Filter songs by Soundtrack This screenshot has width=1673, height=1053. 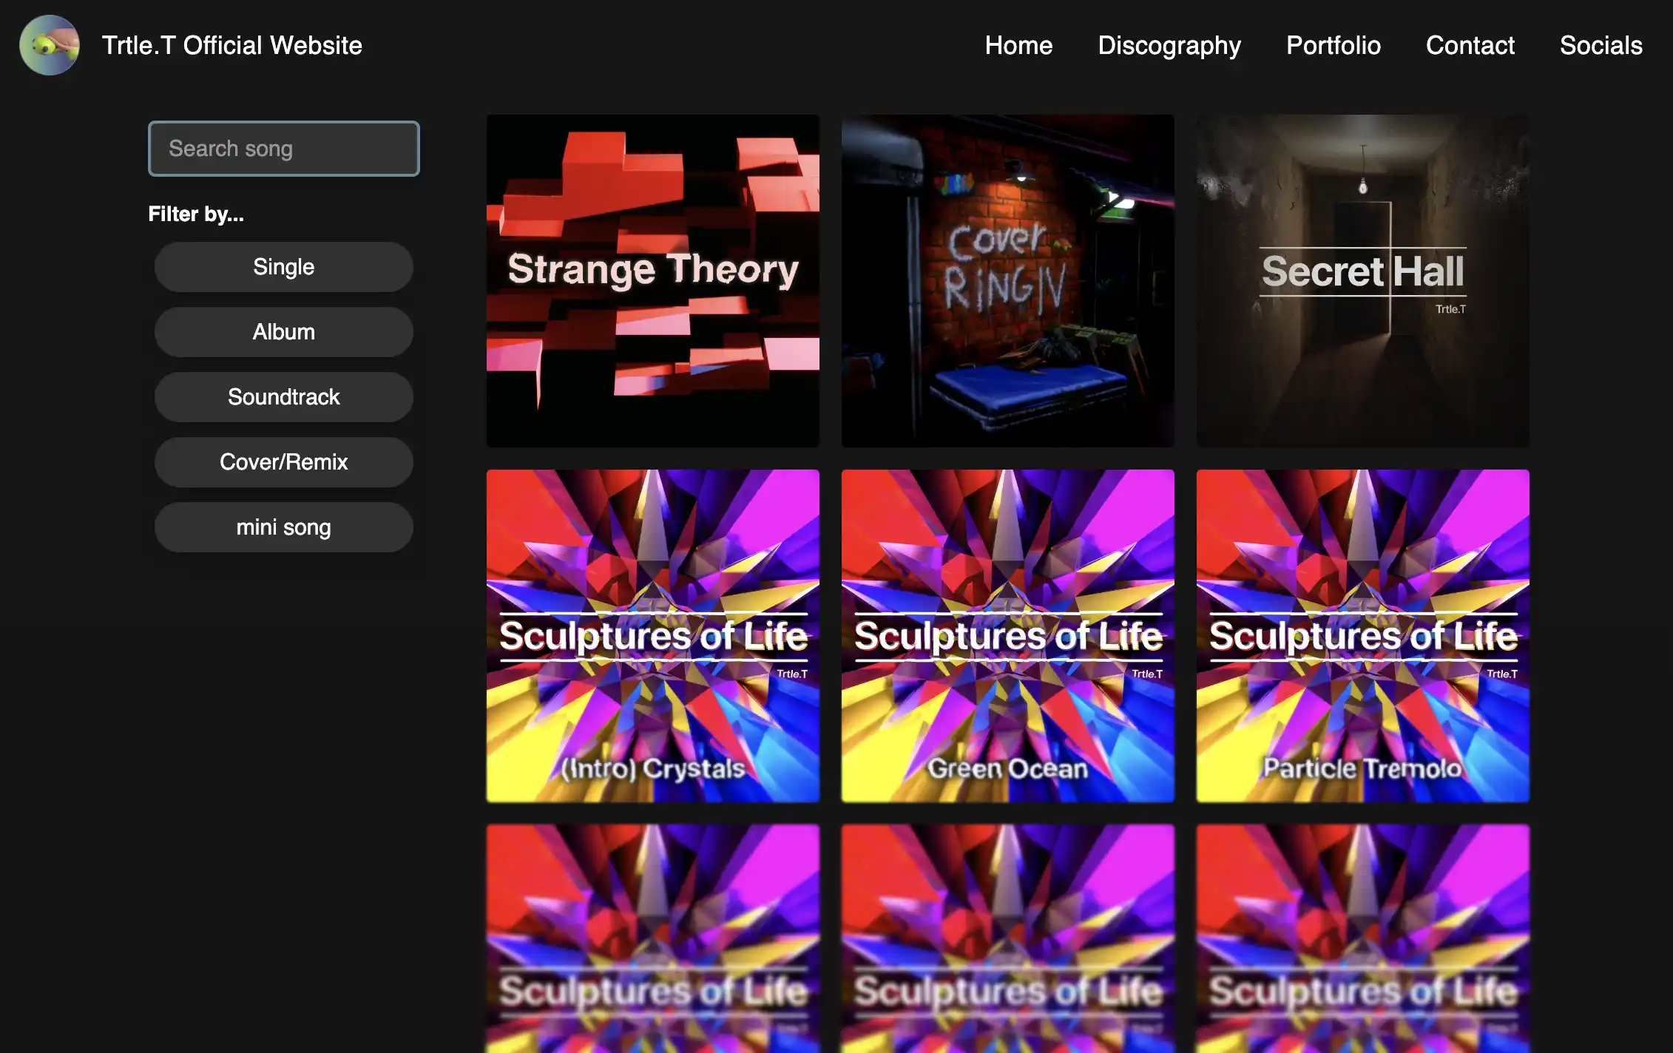tap(284, 397)
